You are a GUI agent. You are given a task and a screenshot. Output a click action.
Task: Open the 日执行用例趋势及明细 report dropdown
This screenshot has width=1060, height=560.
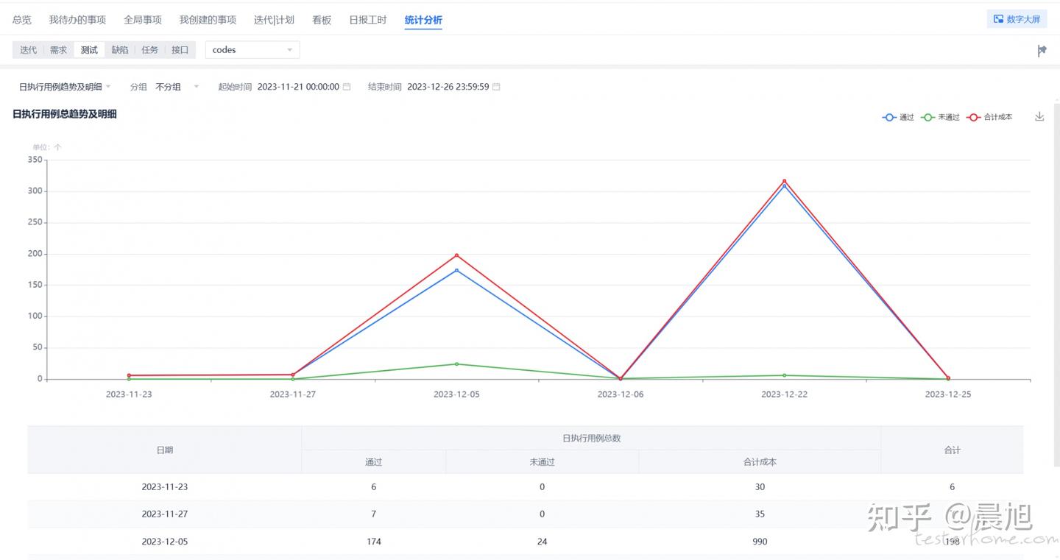click(x=65, y=87)
